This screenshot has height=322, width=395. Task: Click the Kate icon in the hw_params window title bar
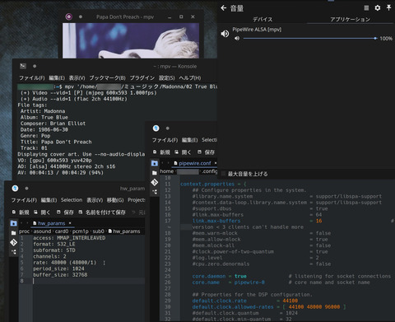pos(15,189)
